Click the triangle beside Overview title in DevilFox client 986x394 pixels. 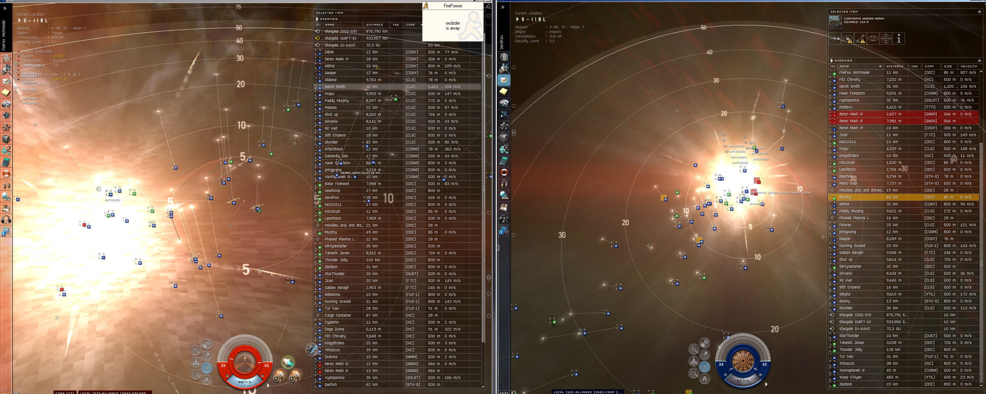(x=832, y=60)
